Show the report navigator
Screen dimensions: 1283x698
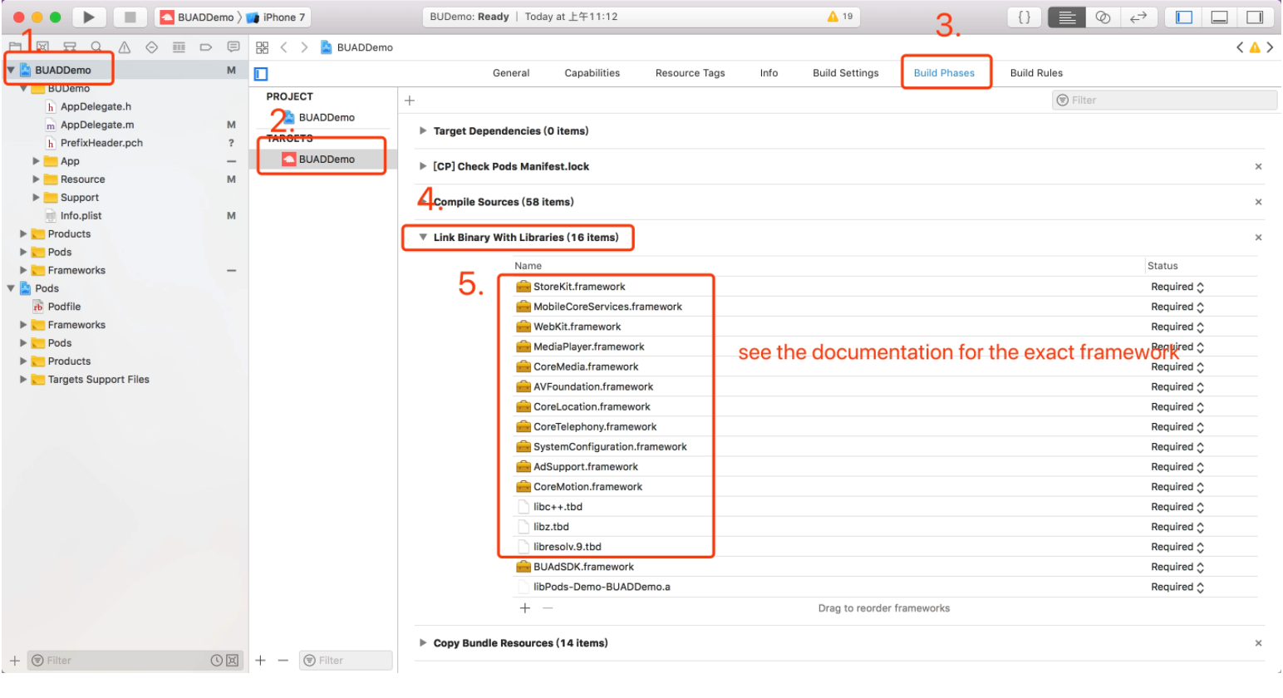(233, 47)
